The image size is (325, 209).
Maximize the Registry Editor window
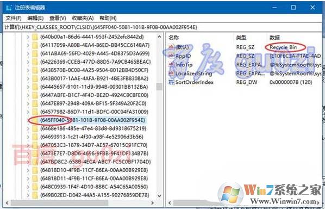(x=293, y=8)
